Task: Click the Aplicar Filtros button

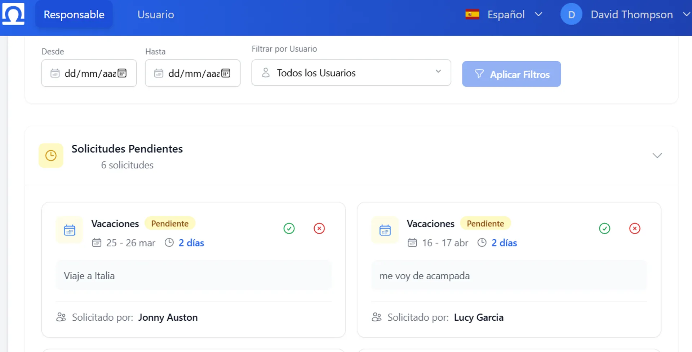Action: 511,74
